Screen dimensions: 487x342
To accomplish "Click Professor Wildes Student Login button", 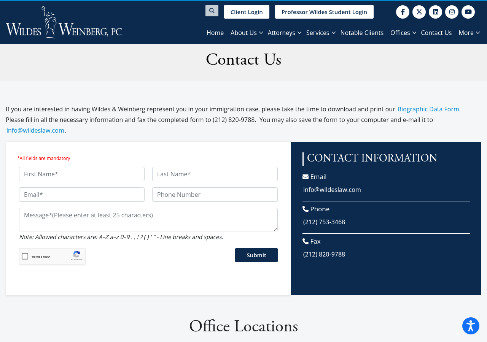I will (x=324, y=12).
